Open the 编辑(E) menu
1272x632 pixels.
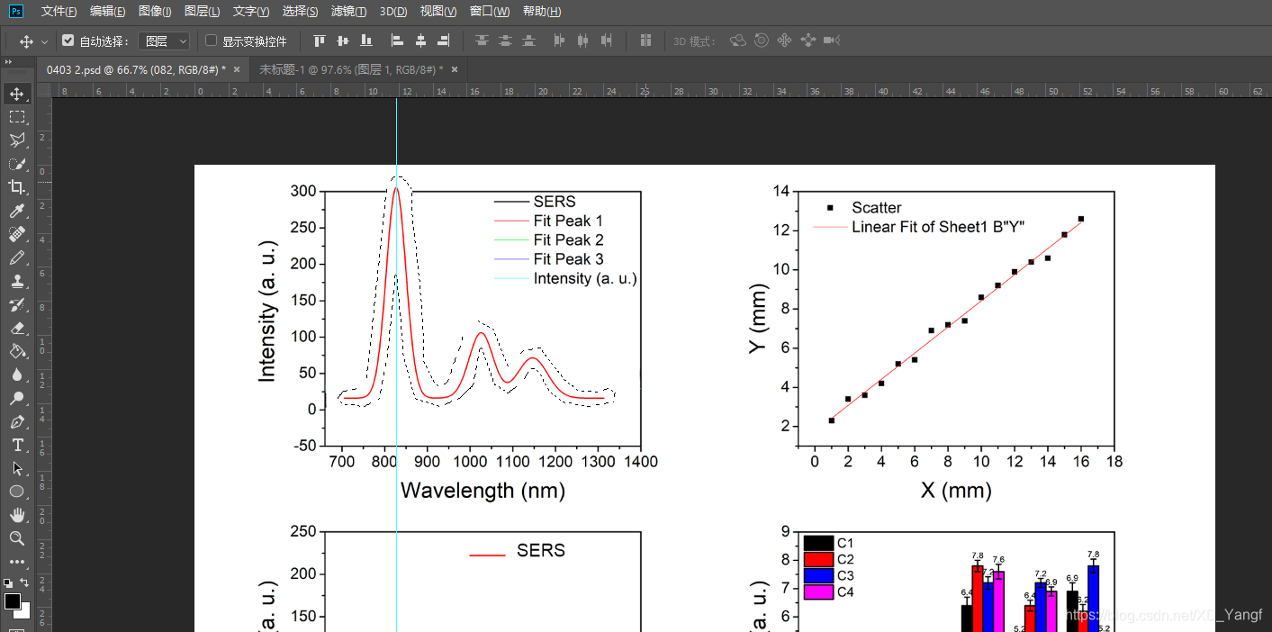[x=107, y=11]
